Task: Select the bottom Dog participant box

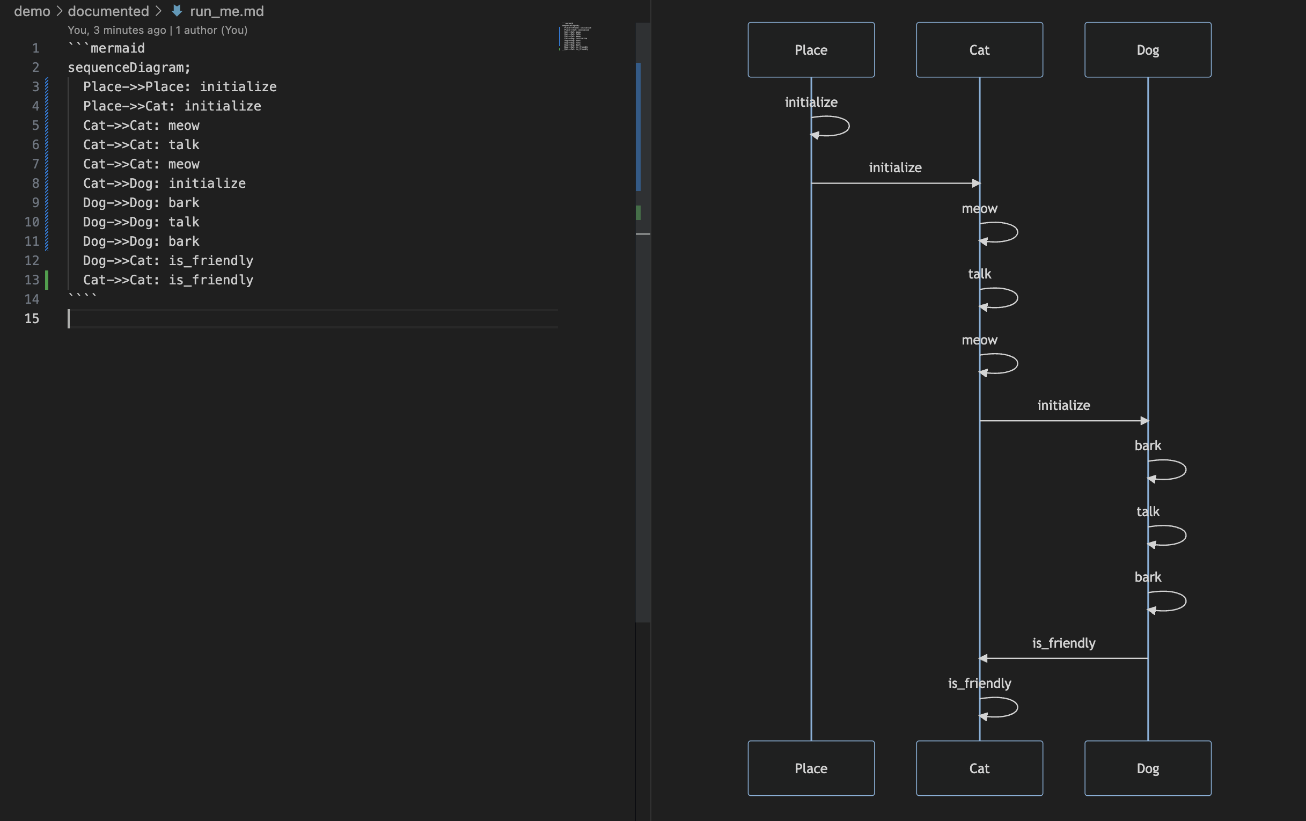Action: tap(1148, 768)
